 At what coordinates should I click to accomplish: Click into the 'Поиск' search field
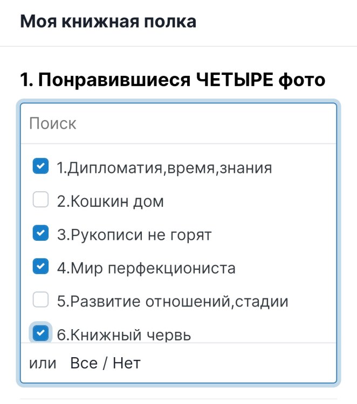178,124
